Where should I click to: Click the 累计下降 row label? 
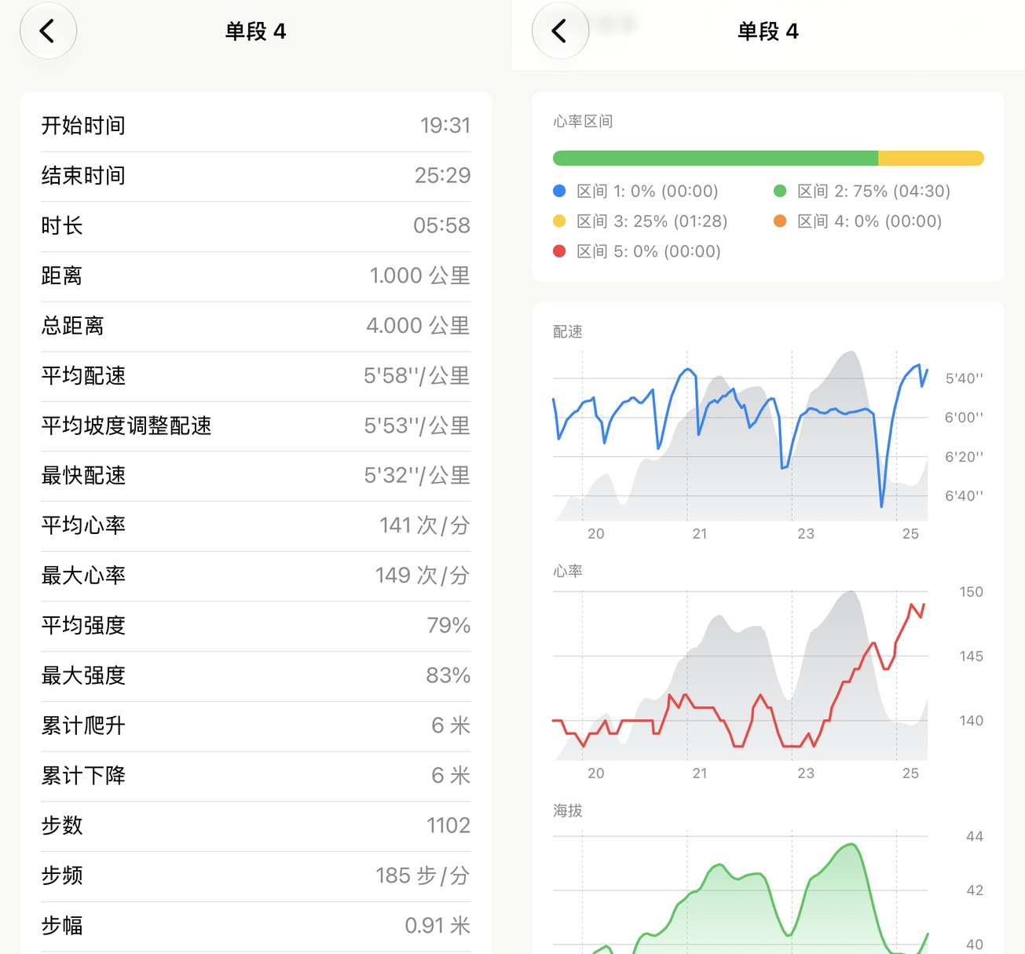click(x=83, y=776)
